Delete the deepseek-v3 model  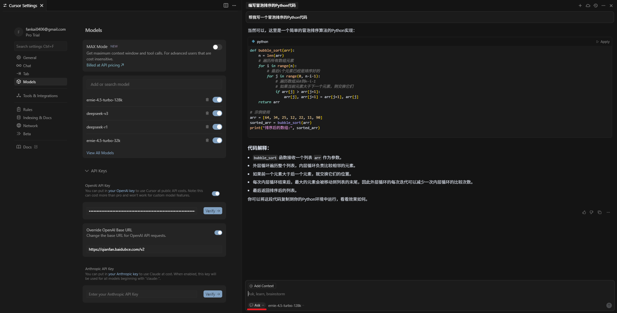coord(207,113)
